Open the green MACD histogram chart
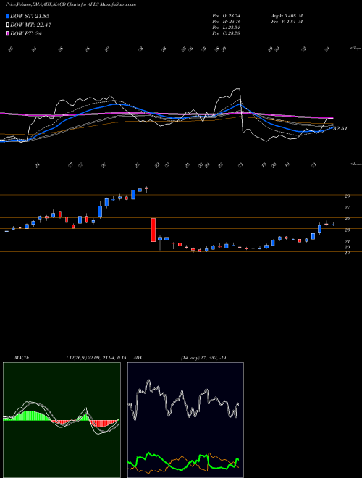Image resolution: width=362 pixels, height=478 pixels. [62, 420]
